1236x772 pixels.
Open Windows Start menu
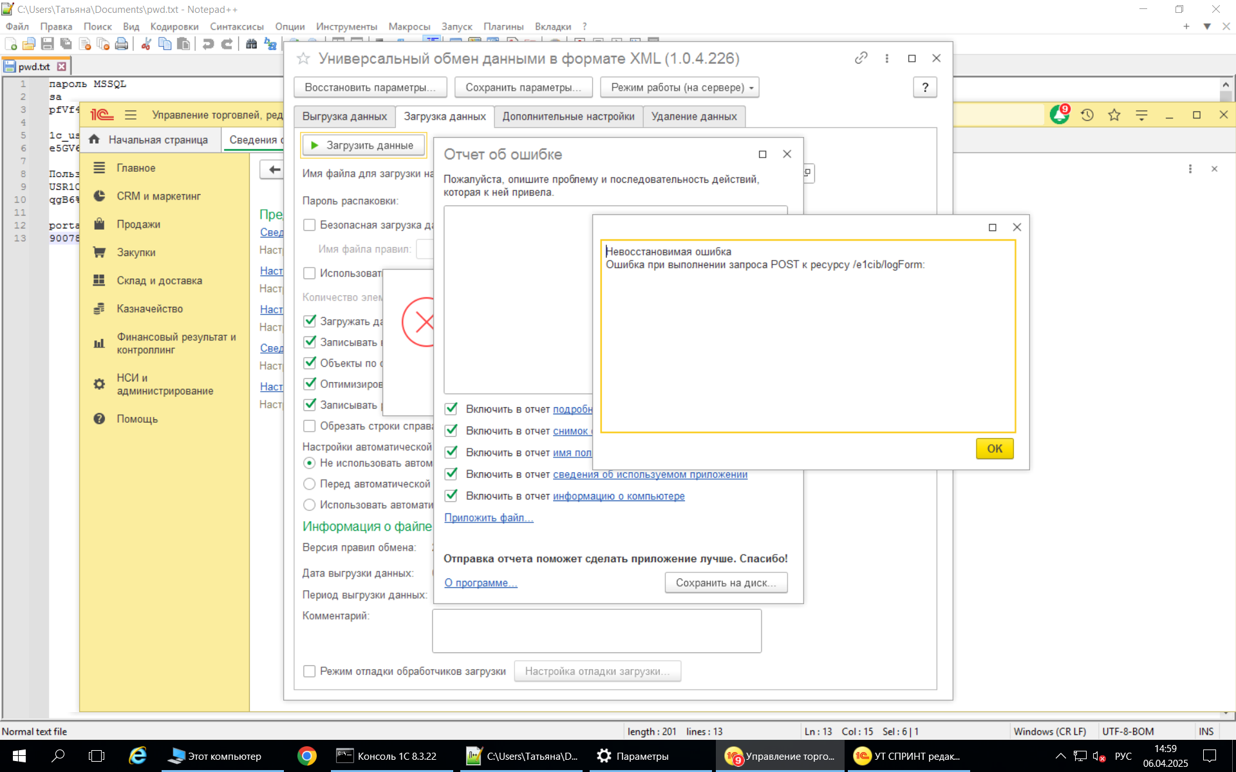tap(19, 756)
